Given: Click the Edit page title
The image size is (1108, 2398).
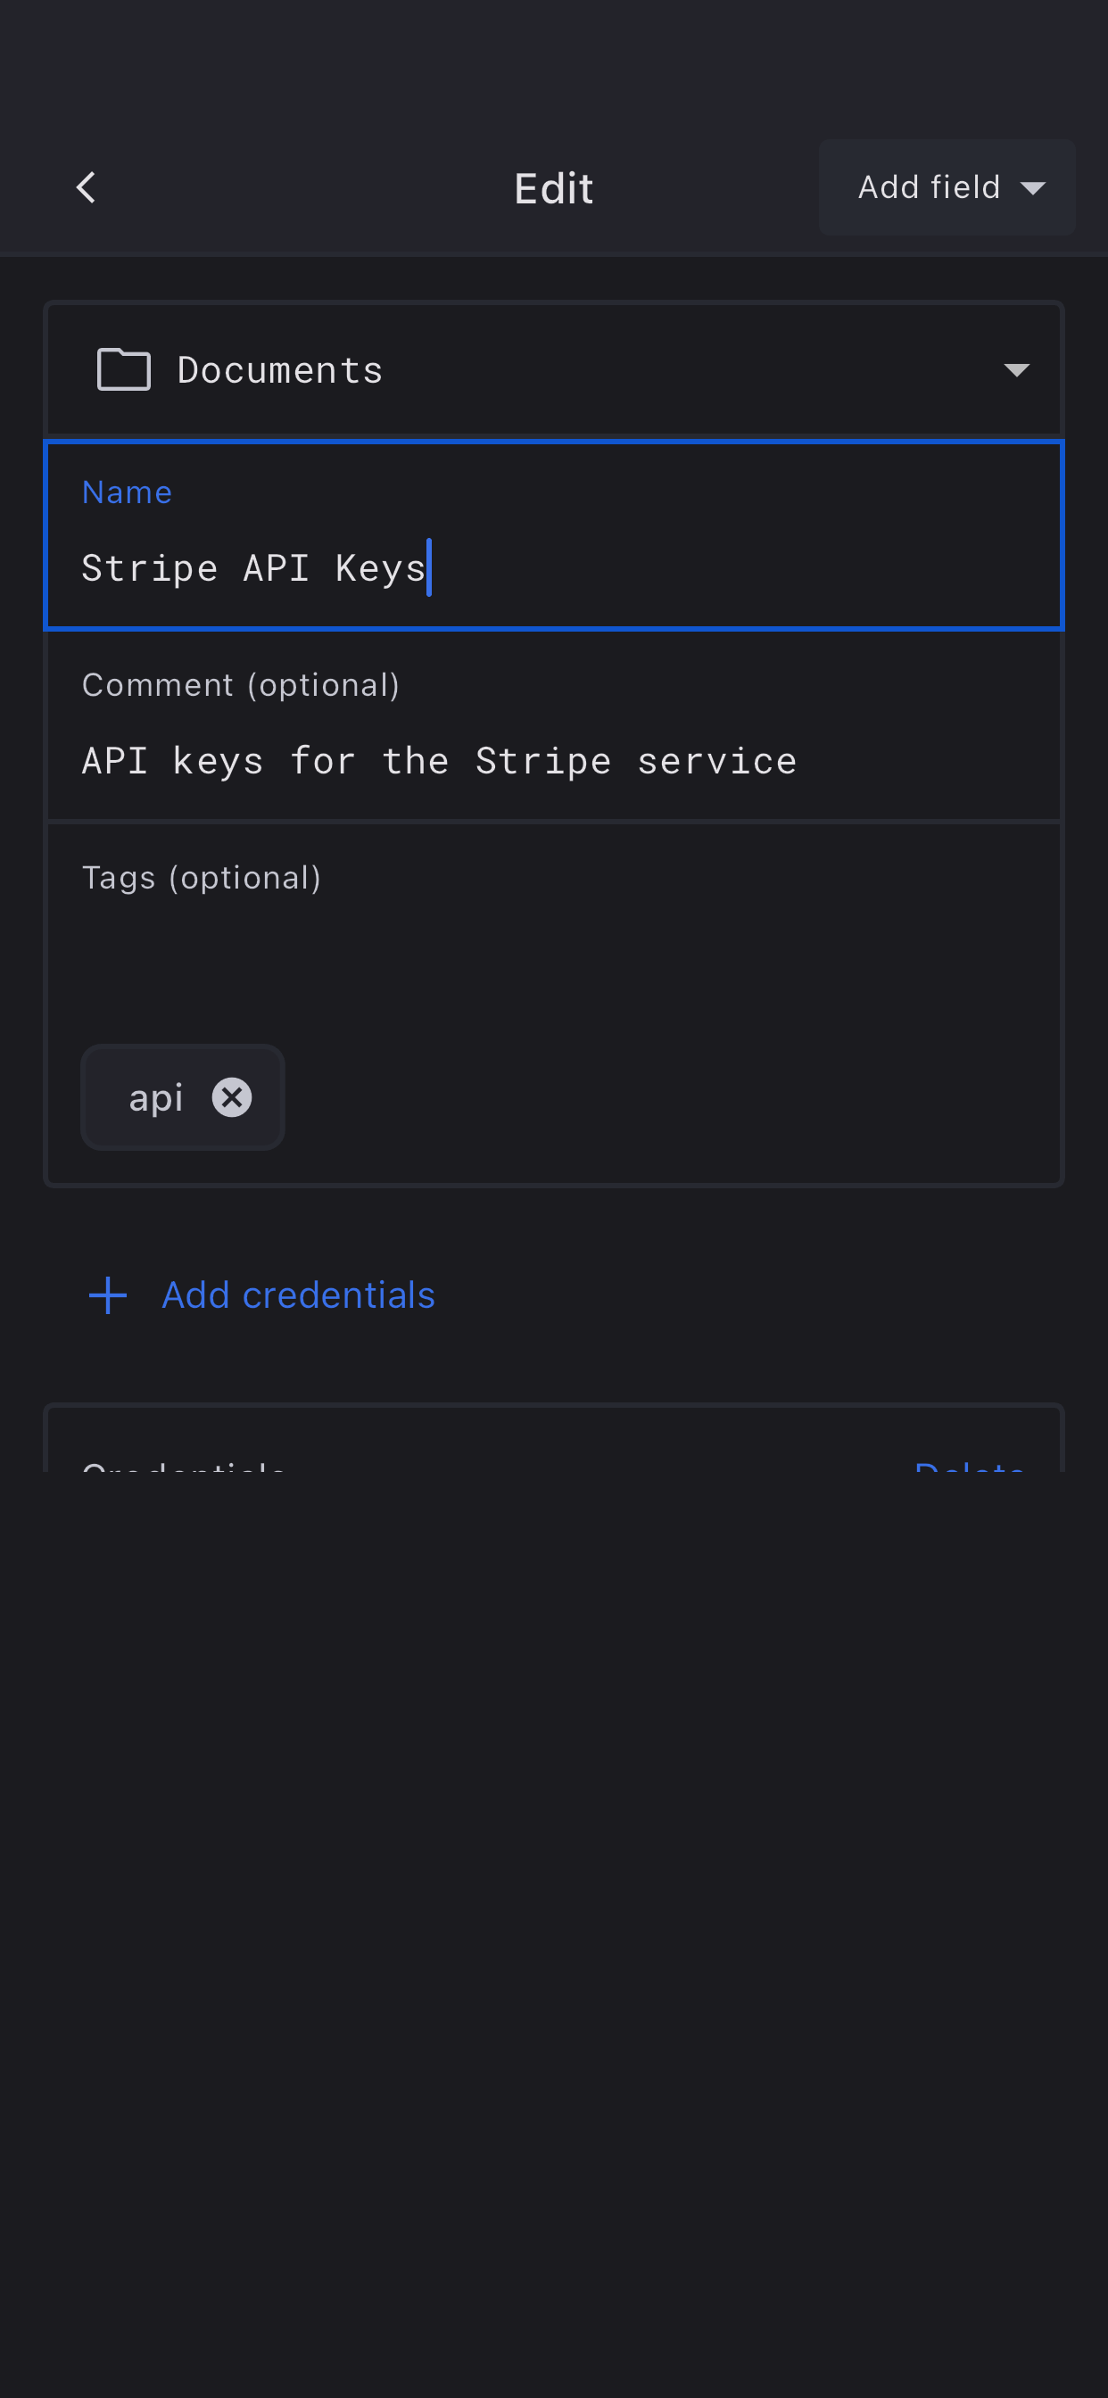Looking at the screenshot, I should tap(553, 188).
